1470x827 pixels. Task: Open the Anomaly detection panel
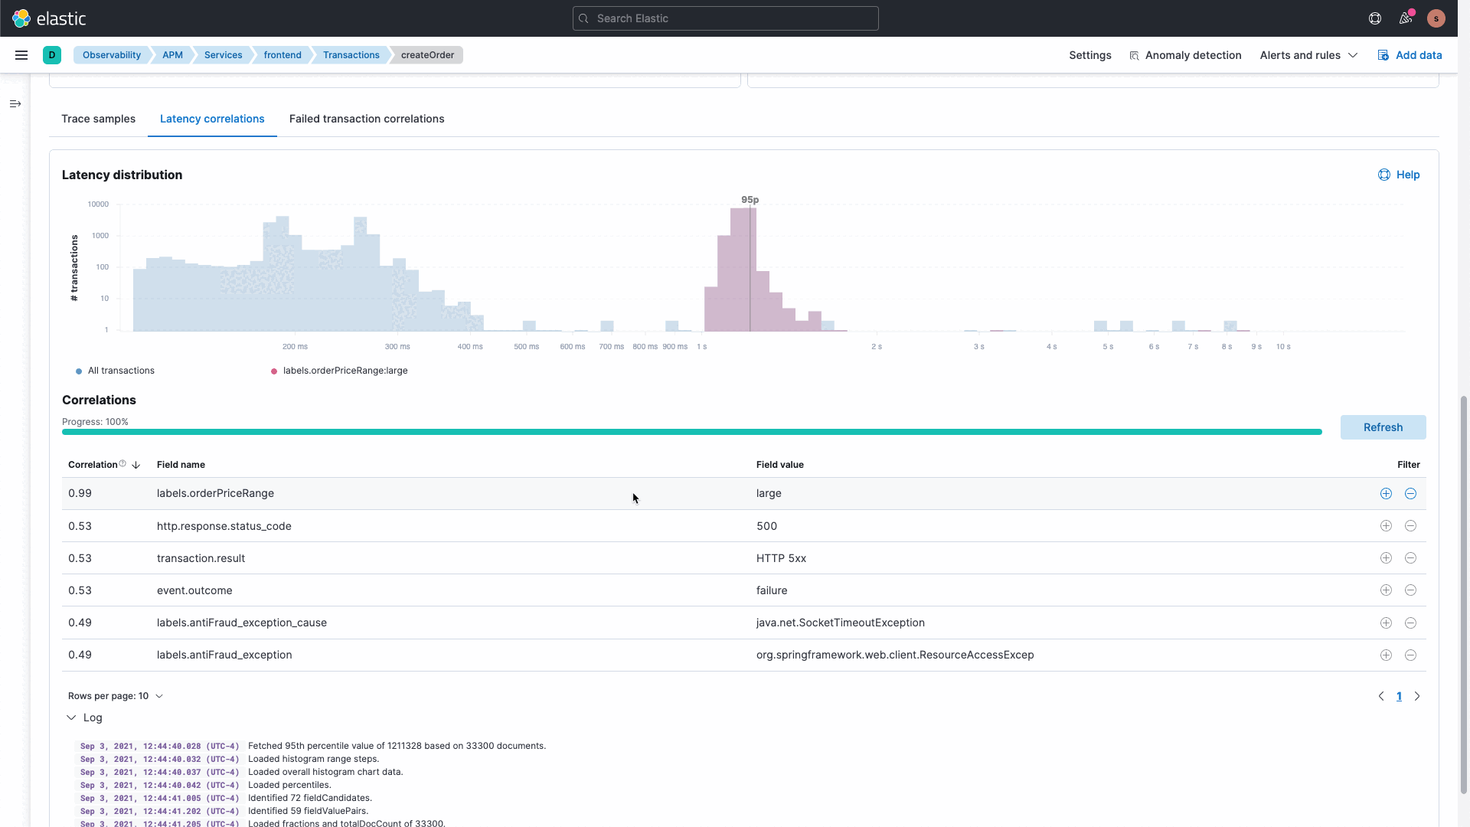click(x=1184, y=54)
